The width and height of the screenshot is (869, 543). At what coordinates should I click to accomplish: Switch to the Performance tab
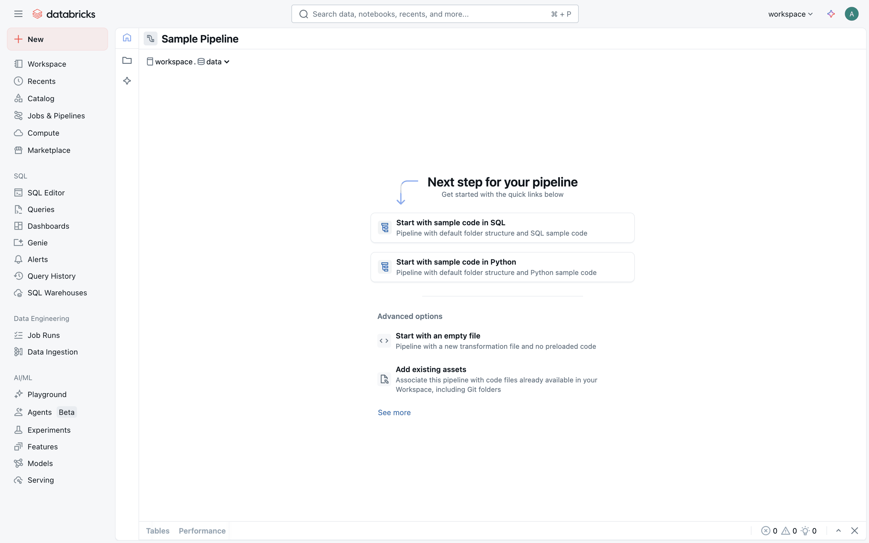pos(202,530)
